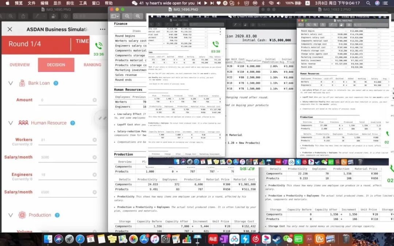
Task: Bring the IMG_1493 2.PNG window to front via title
Action: pyautogui.click(x=337, y=9)
